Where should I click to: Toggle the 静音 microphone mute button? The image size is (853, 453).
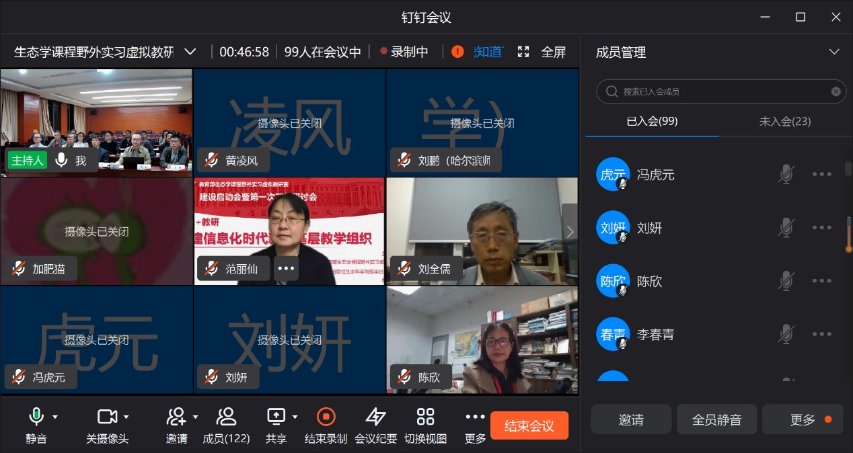pyautogui.click(x=36, y=417)
